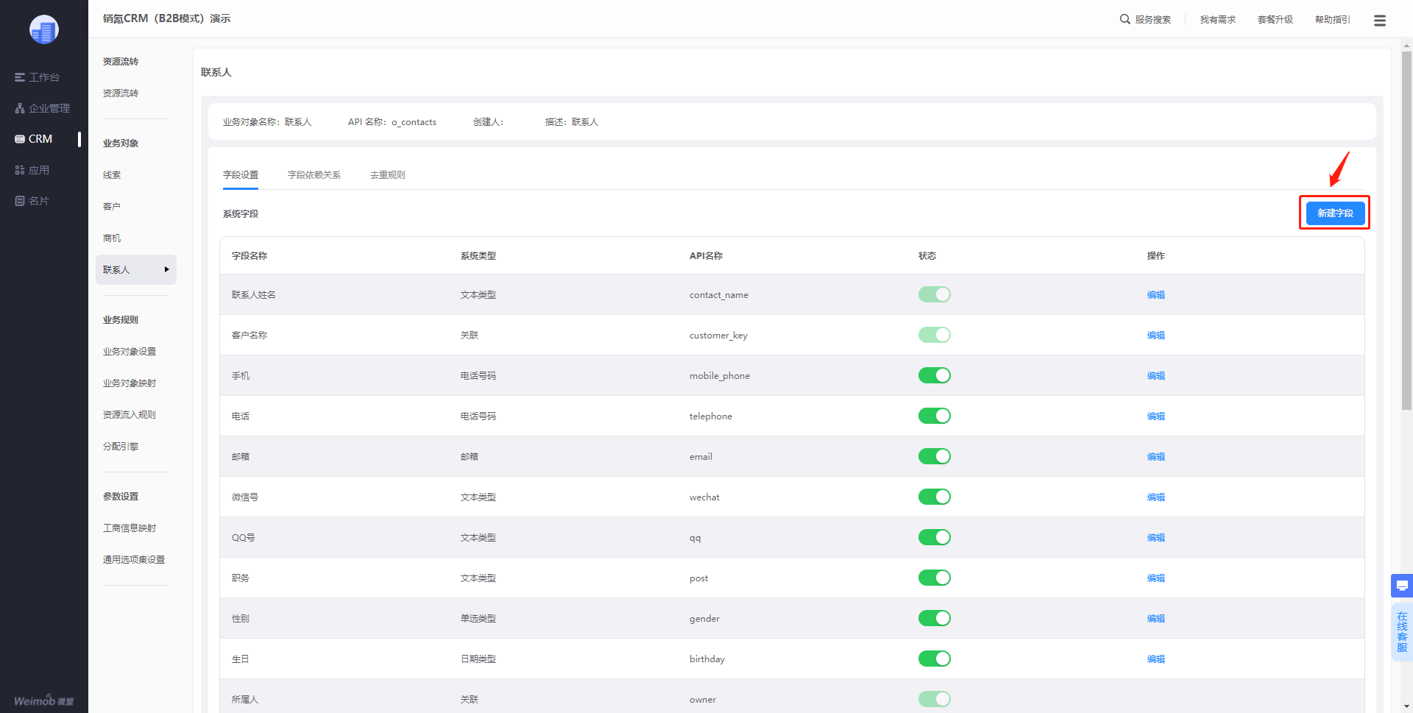Disable the 手机 field switch

click(935, 375)
